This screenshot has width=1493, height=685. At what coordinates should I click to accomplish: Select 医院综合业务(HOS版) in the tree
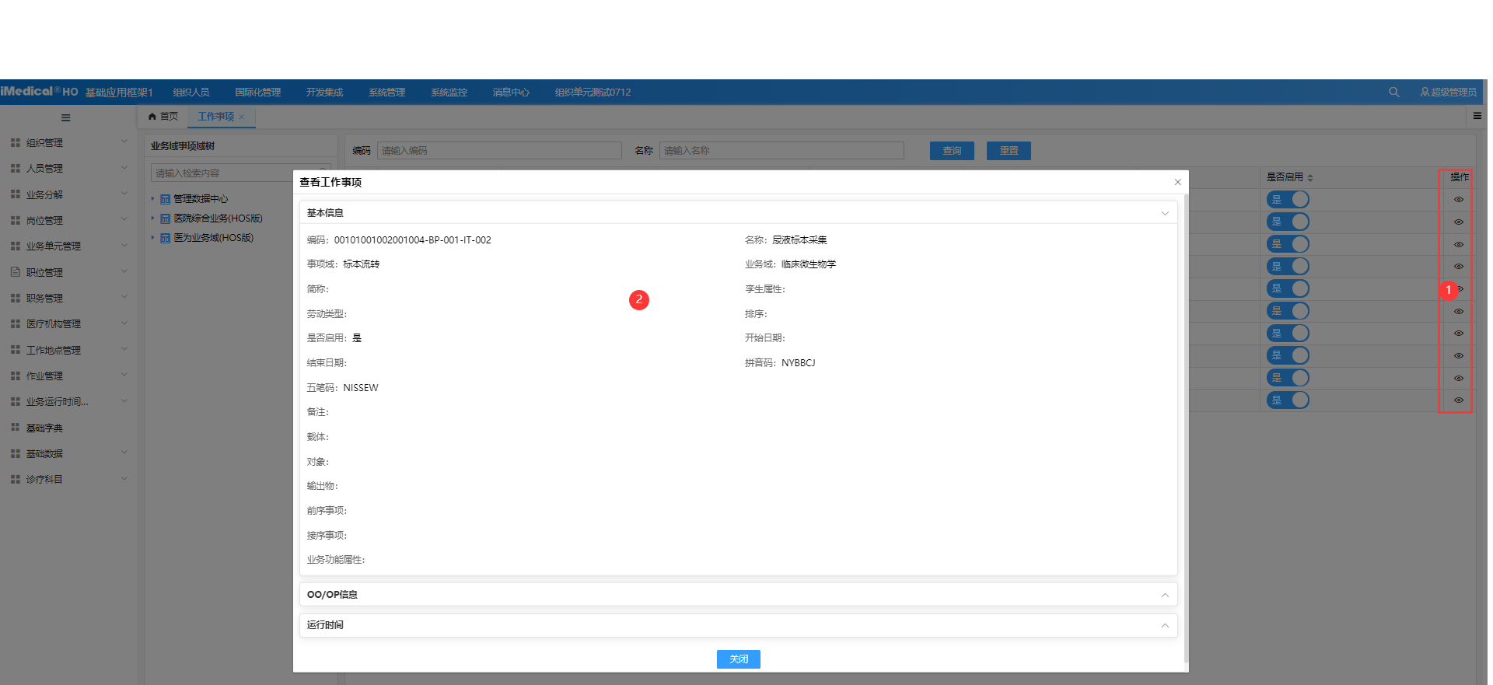coord(218,218)
